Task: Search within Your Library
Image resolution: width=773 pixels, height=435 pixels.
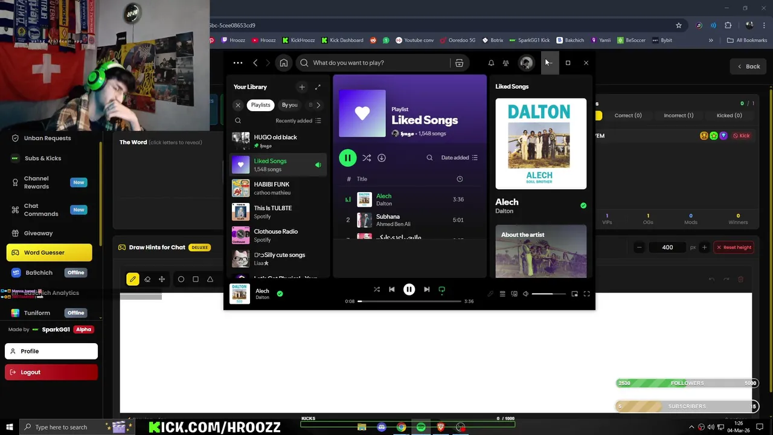Action: point(238,121)
